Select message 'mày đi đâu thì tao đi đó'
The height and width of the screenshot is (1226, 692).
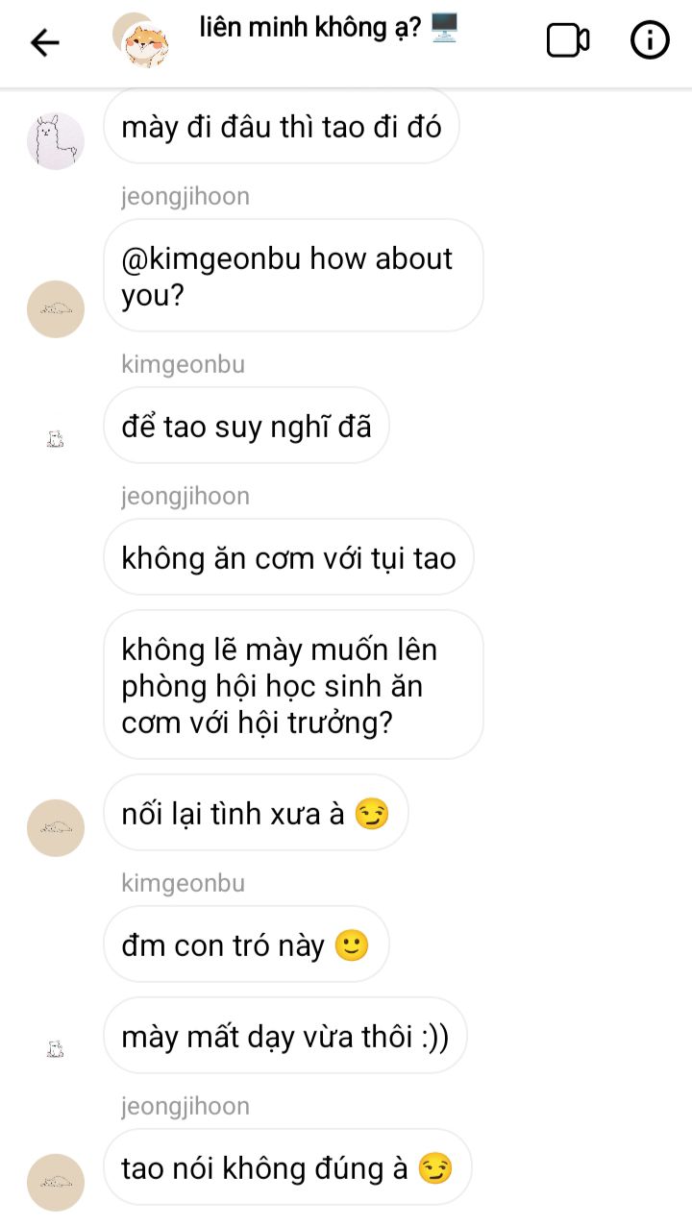pyautogui.click(x=281, y=126)
